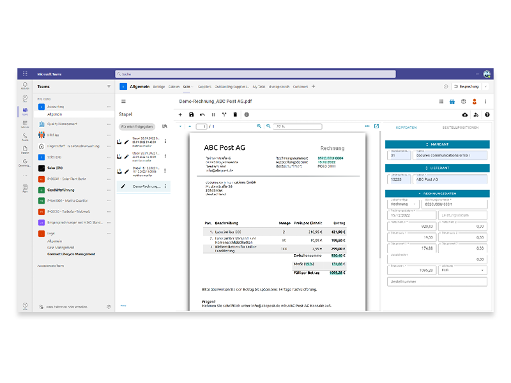Open Contract Lifecycle Management channel
The image size is (511, 383).
[x=72, y=254]
